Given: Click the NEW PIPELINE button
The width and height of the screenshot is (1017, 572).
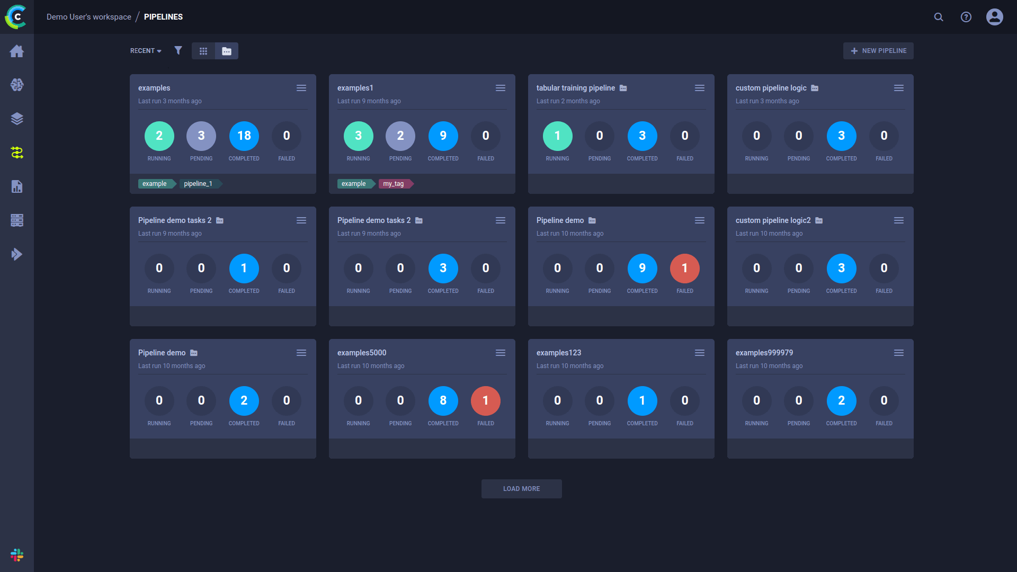Looking at the screenshot, I should click(x=878, y=51).
